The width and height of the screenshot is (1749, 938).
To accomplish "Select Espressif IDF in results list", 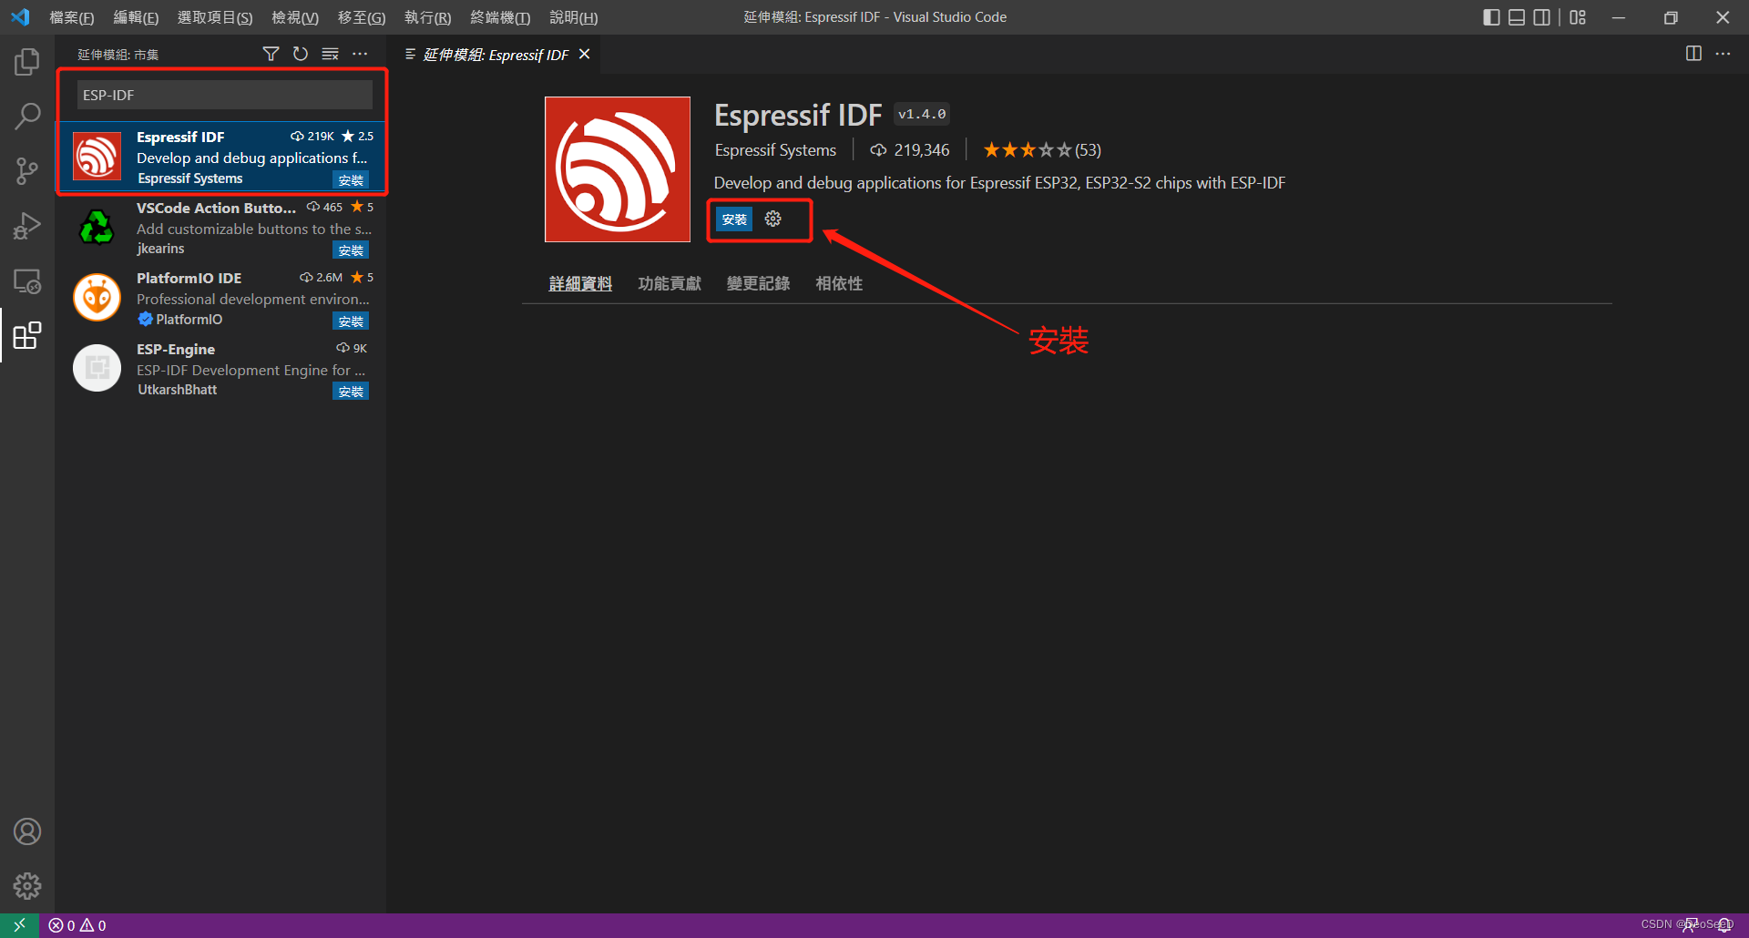I will point(221,157).
